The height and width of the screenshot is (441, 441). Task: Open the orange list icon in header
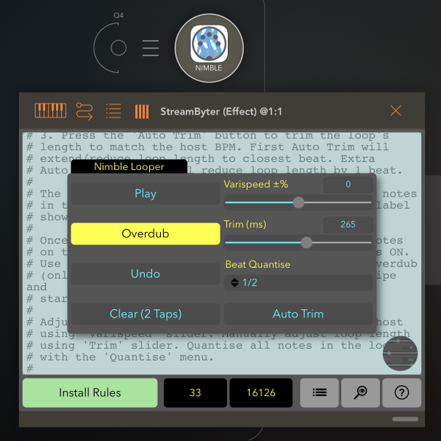(x=114, y=110)
